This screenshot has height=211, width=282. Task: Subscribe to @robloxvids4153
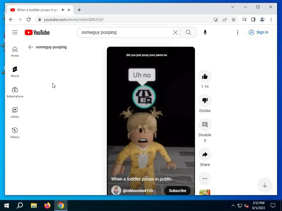pos(177,191)
